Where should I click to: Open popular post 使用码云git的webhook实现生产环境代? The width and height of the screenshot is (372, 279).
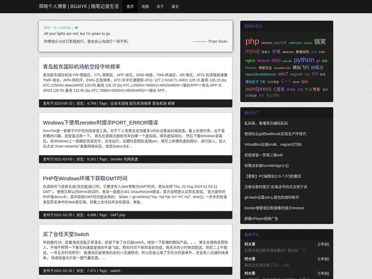[275, 134]
